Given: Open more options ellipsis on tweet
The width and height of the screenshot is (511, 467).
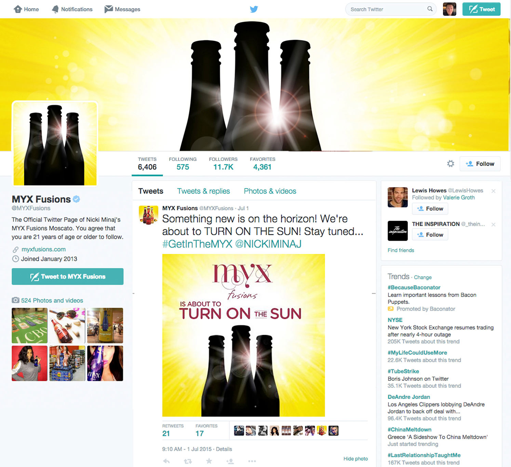Looking at the screenshot, I should [252, 461].
